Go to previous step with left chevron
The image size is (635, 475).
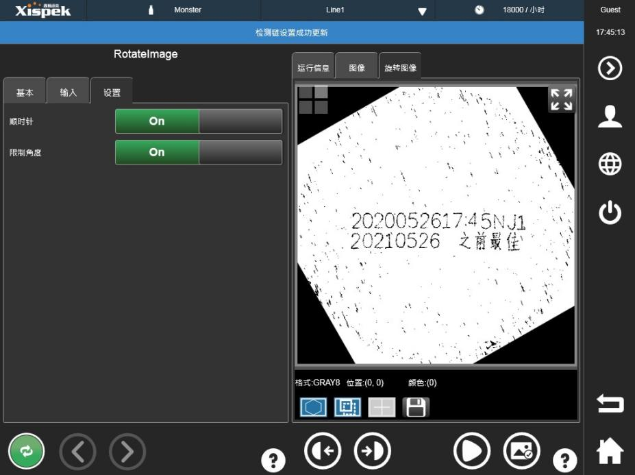(78, 451)
